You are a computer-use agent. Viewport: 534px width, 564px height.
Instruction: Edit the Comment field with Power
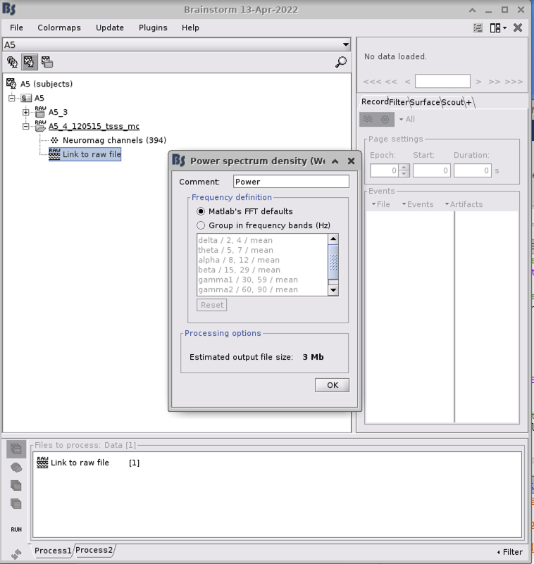coord(291,182)
